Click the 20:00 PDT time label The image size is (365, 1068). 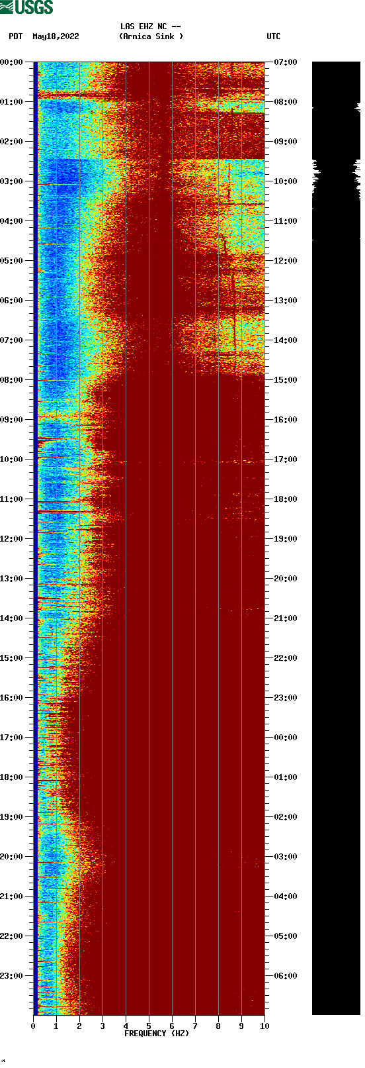12,857
